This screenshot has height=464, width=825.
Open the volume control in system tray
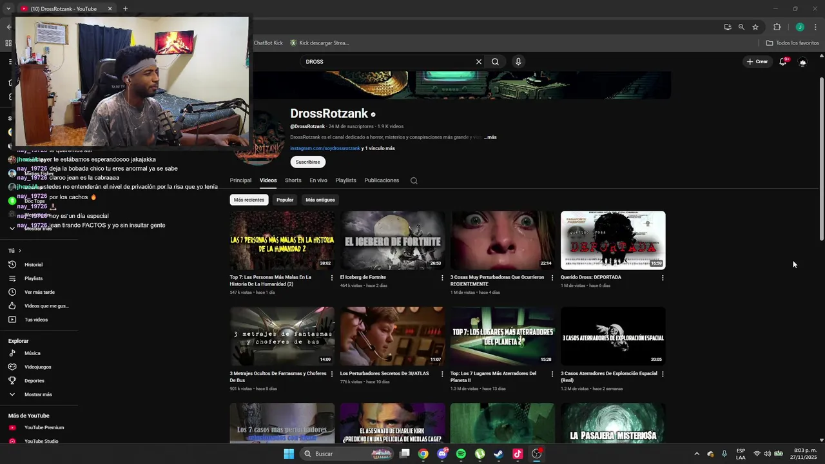click(x=767, y=454)
